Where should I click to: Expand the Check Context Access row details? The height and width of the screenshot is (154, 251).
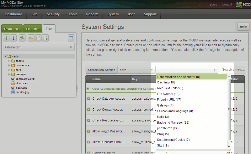tap(89, 110)
